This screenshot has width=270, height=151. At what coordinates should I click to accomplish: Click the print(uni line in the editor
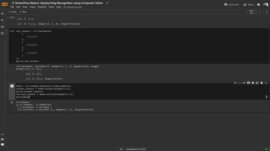23,97
